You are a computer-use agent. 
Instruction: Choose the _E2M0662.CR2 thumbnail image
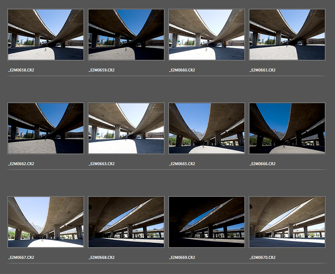(x=45, y=128)
